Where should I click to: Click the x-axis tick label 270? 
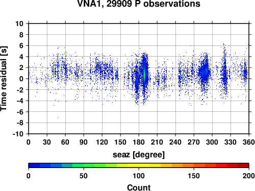194,142
